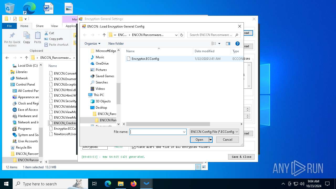Viewport: 336px width, 189px height.
Task: Open the Quick Access Toolbar customize dropdown in Explorer
Action: [x=25, y=19]
